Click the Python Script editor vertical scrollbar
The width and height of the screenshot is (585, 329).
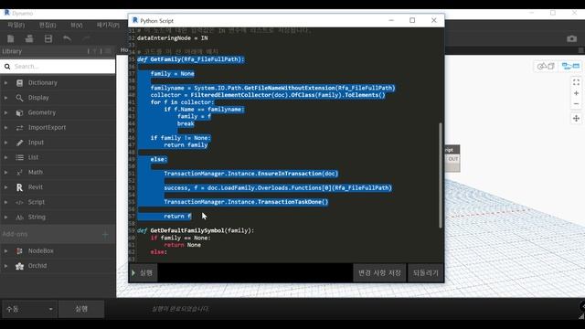441,175
